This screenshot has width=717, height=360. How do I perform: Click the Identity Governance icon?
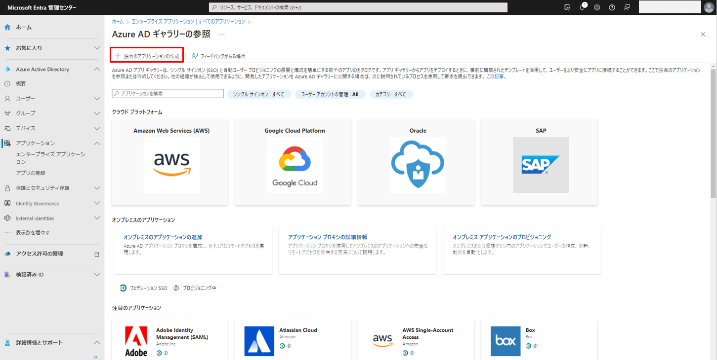[7, 203]
